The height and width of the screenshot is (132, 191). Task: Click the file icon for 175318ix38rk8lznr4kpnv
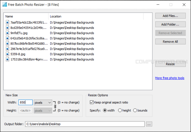[x=7, y=59]
